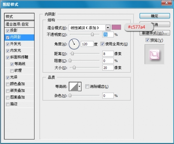Click the style preview thumbnail
This screenshot has height=144, width=174.
[x=155, y=54]
